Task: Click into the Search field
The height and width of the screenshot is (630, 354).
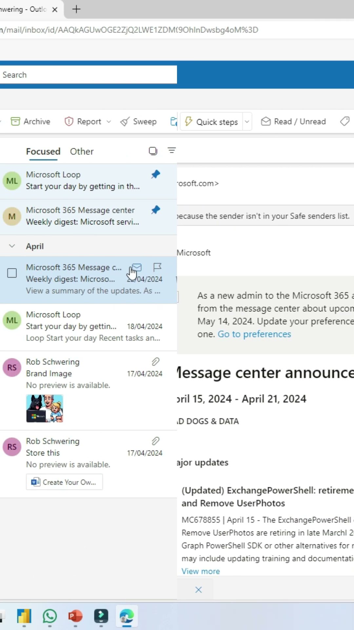Action: [x=88, y=75]
